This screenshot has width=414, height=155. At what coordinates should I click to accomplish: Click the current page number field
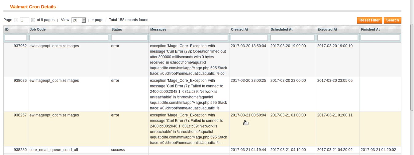click(24, 20)
